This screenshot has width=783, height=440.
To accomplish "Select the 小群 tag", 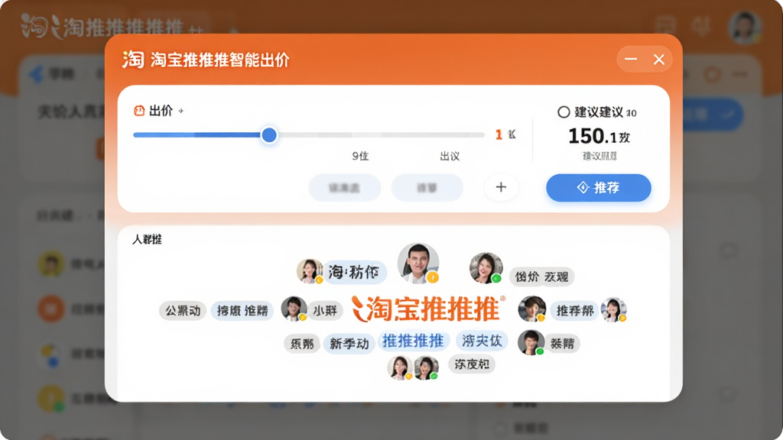I will coord(324,311).
